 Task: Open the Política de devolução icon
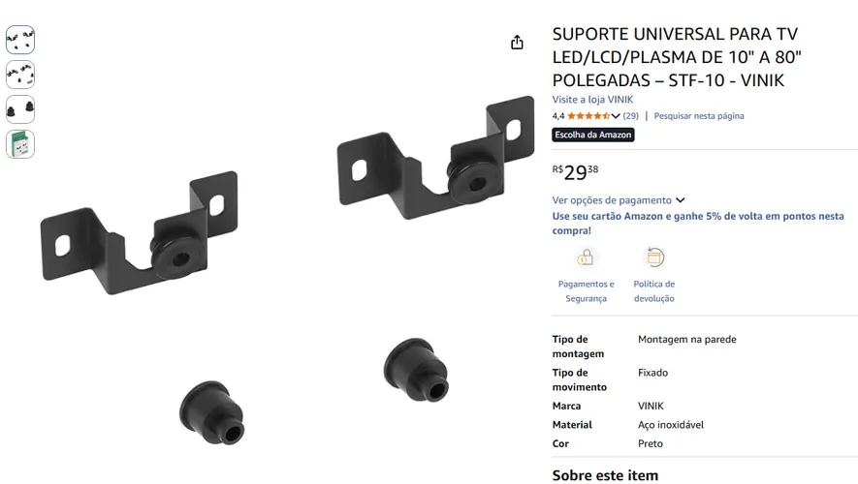coord(654,257)
